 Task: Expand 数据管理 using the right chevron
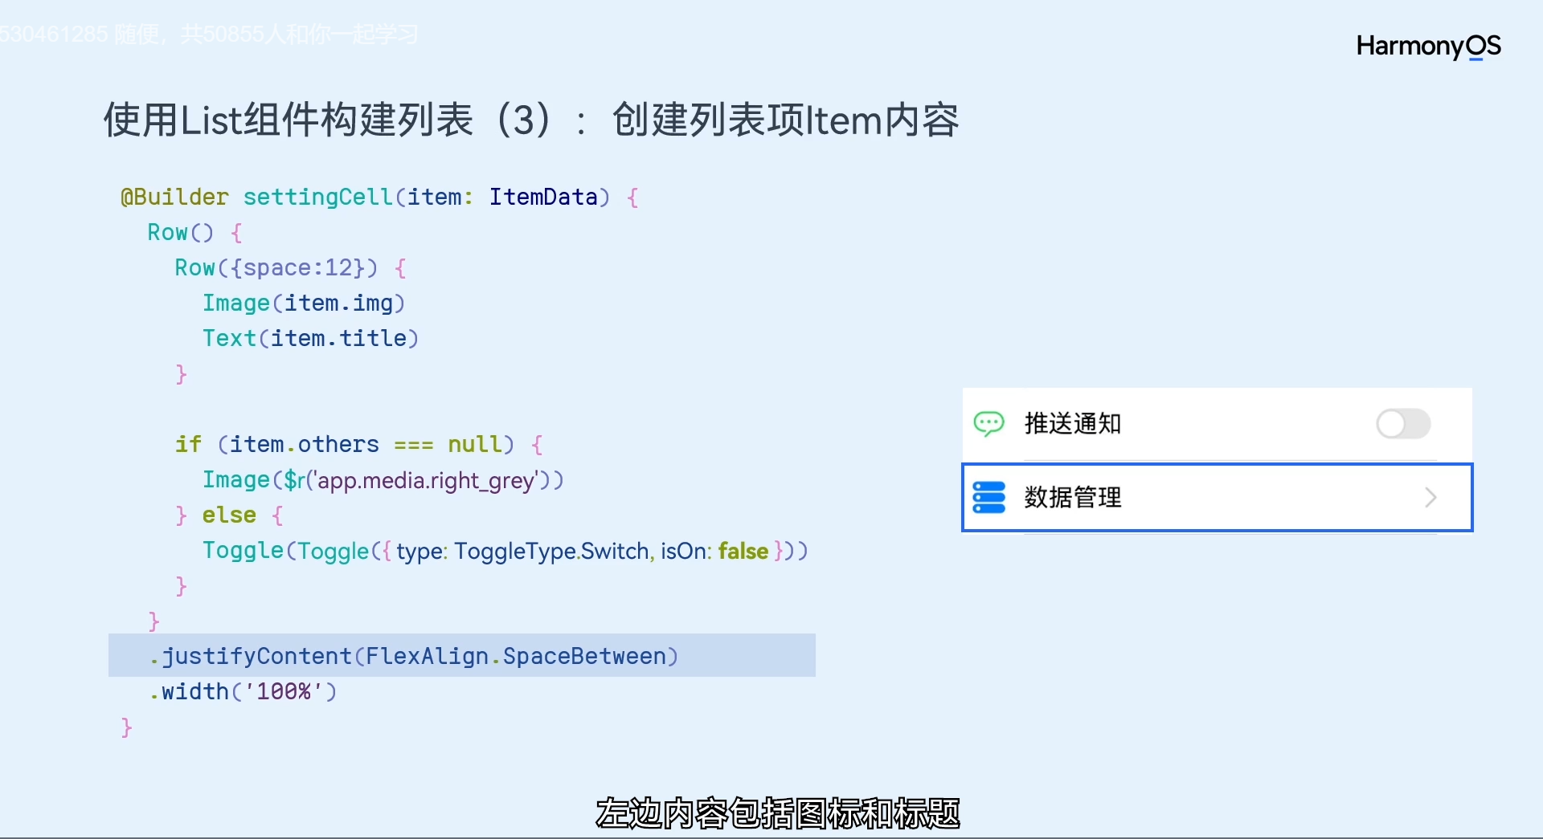(1430, 498)
